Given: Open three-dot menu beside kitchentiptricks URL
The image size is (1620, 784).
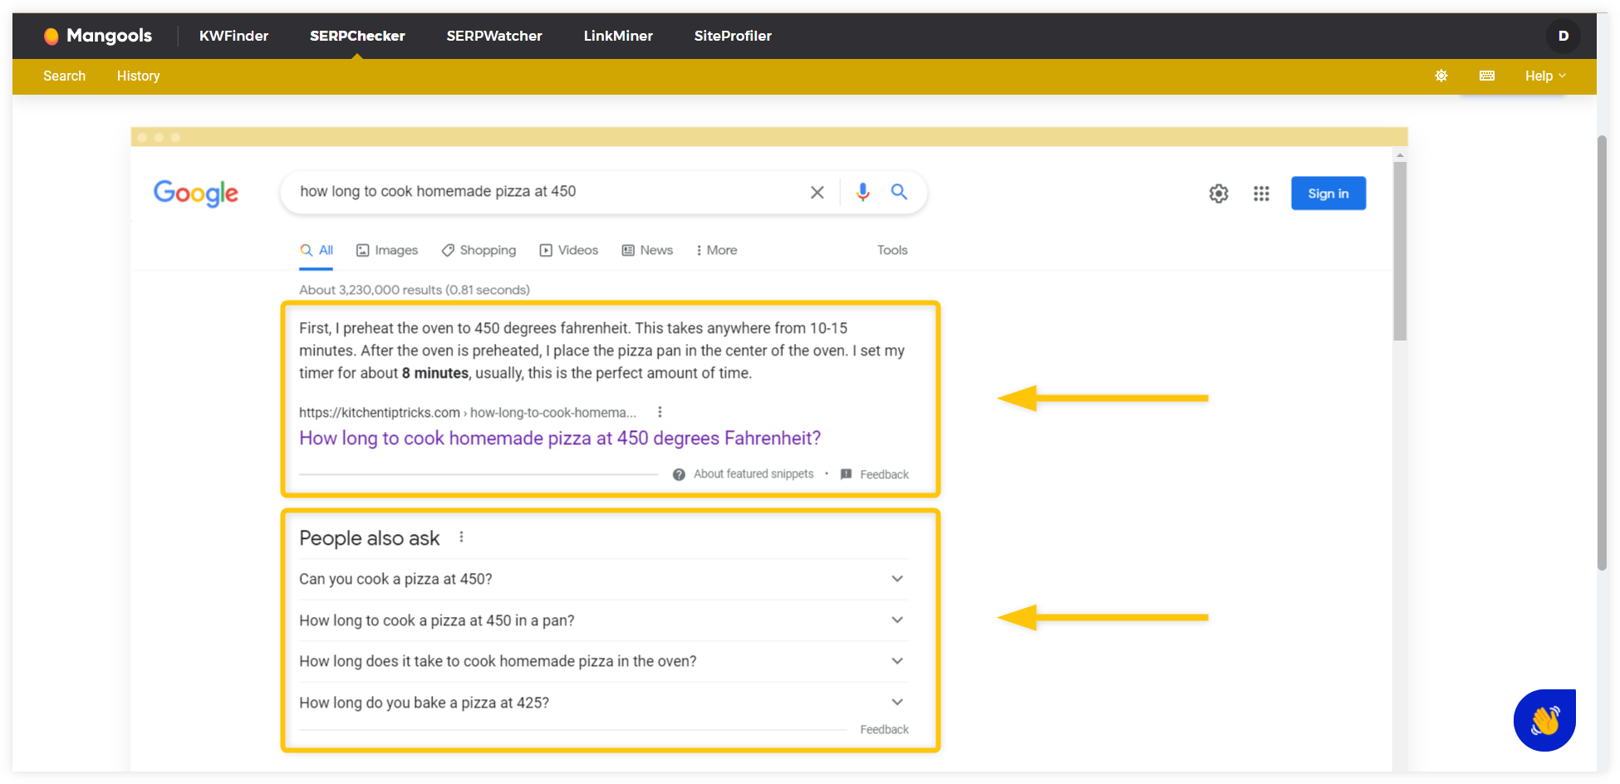Looking at the screenshot, I should [660, 412].
